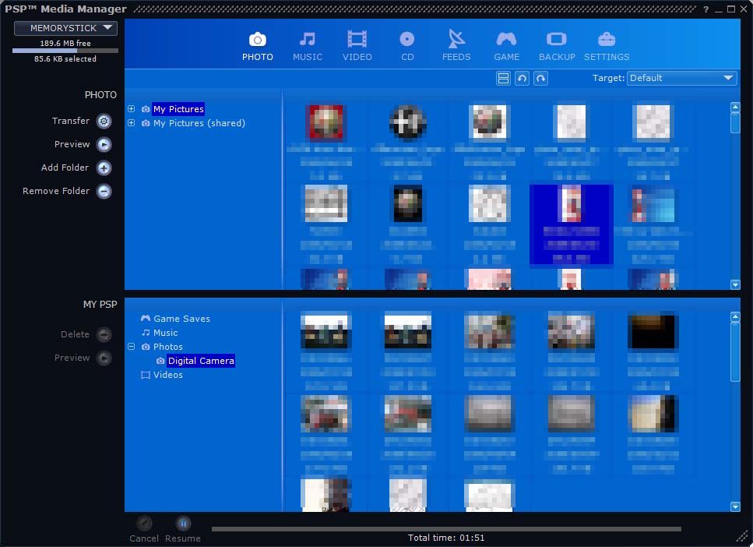Toggle the split panel view icon
Viewport: 753px width, 547px height.
503,79
